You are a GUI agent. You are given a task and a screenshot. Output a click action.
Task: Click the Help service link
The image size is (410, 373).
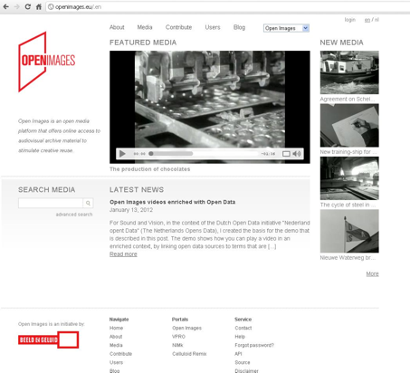[240, 337]
